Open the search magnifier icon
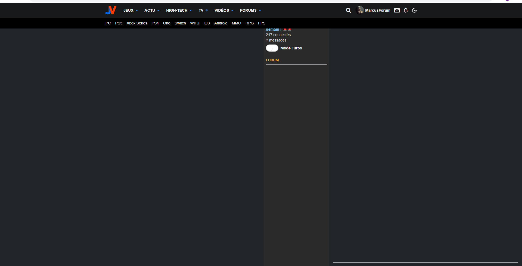The width and height of the screenshot is (522, 266). pyautogui.click(x=348, y=10)
